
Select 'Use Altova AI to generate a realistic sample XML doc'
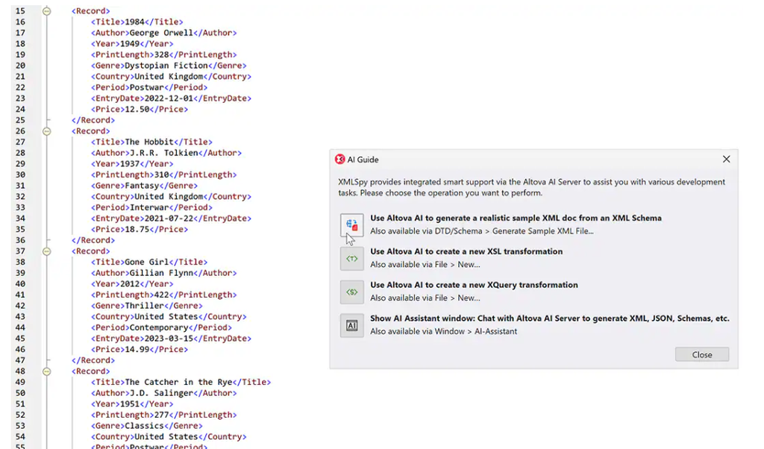point(516,219)
